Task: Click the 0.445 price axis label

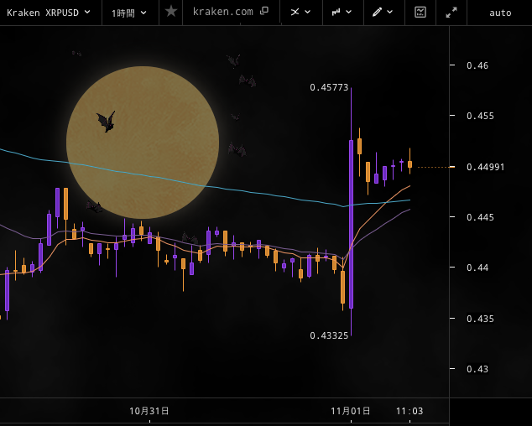Action: pyautogui.click(x=480, y=217)
